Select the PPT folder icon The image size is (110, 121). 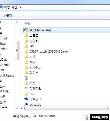click(26, 46)
